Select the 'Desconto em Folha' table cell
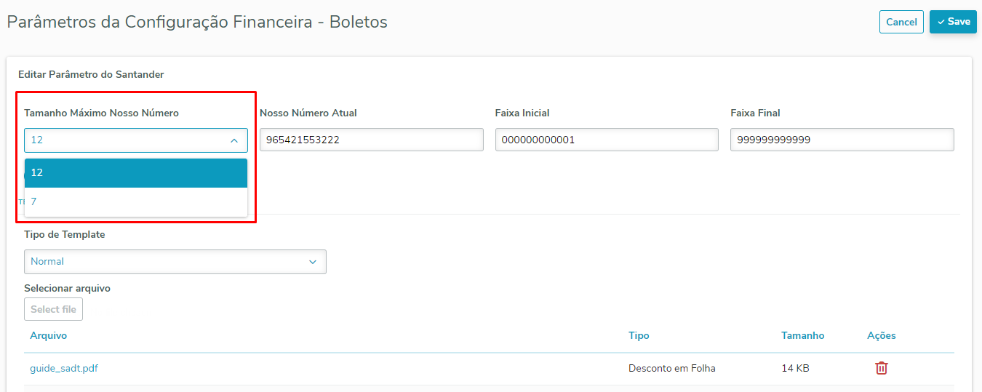This screenshot has height=392, width=982. pos(671,368)
